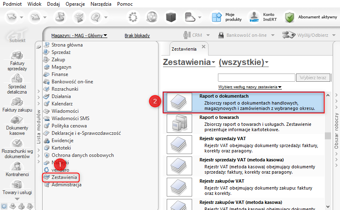Screen dimensions: 340x210
Task: Open the Ewidencje module
Action: click(x=62, y=141)
